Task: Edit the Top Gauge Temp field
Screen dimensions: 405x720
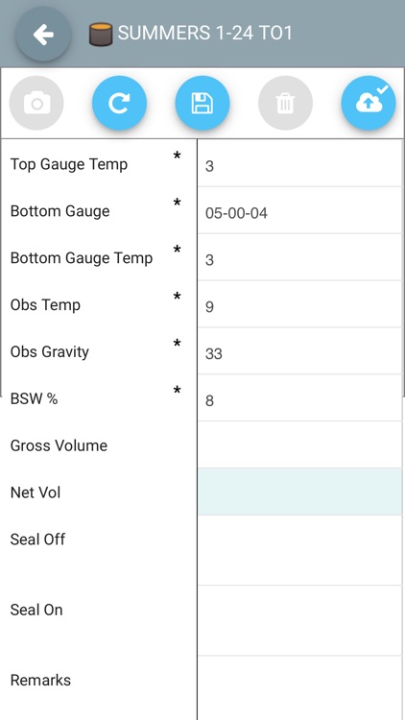Action: point(299,163)
